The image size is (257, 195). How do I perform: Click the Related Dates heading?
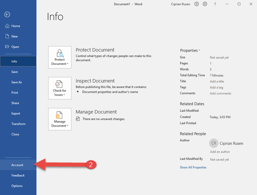pyautogui.click(x=192, y=104)
